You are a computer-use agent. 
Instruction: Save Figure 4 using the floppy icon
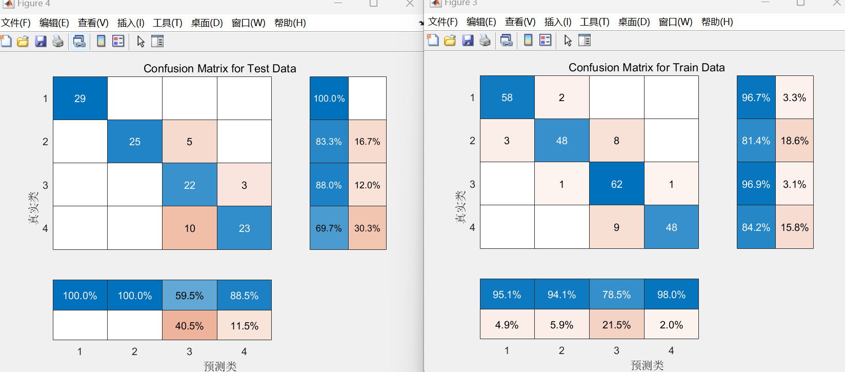(x=41, y=41)
